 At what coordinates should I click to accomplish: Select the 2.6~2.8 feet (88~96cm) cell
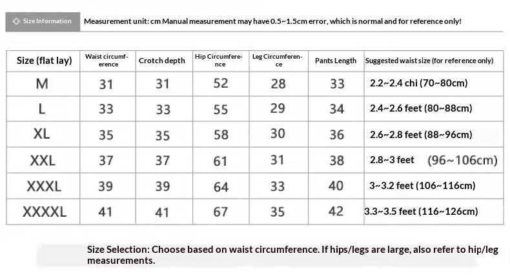pos(421,134)
